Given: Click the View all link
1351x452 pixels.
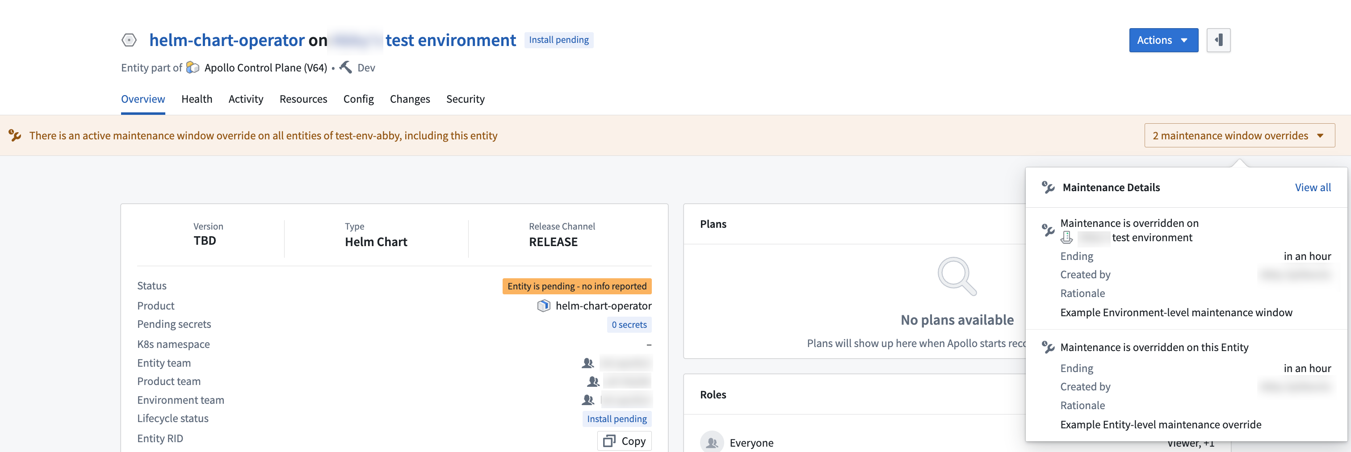Looking at the screenshot, I should (1313, 187).
